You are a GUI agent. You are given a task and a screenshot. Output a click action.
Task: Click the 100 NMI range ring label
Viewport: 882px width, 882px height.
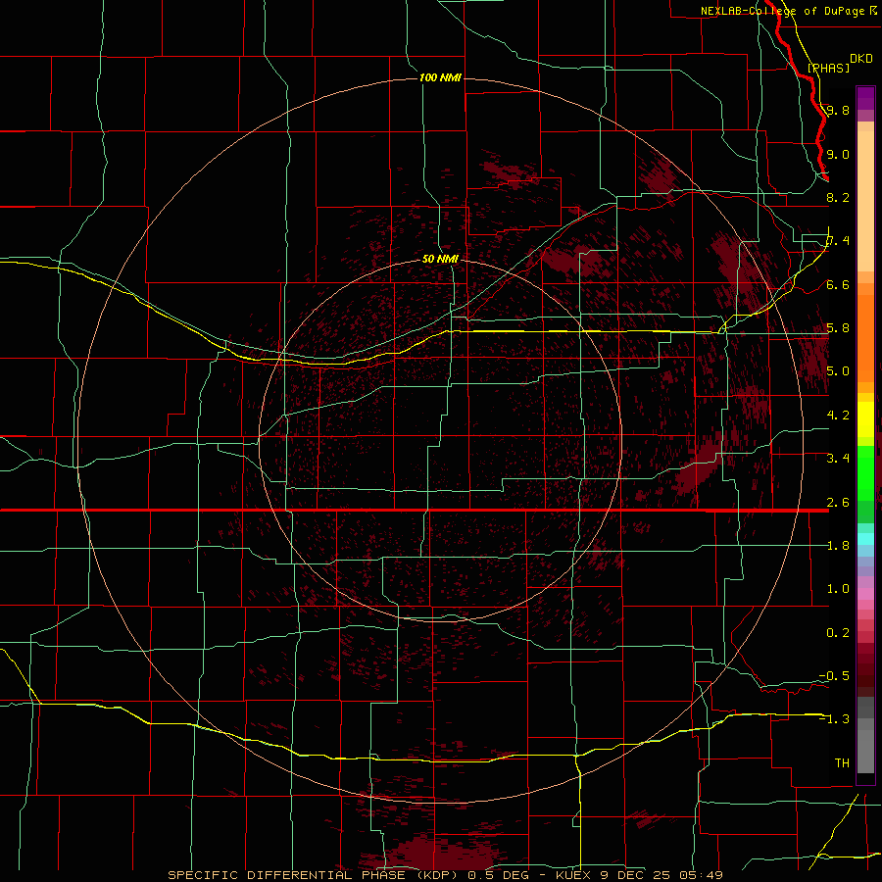[440, 77]
